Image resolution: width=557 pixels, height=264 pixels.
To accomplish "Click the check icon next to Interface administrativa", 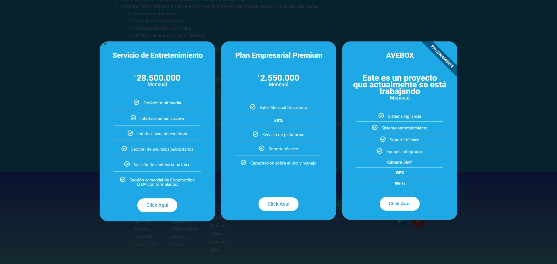I will point(133,118).
